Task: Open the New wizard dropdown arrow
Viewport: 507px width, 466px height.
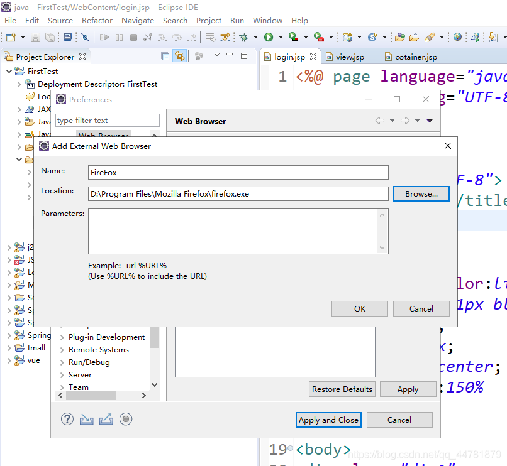Action: (23, 37)
